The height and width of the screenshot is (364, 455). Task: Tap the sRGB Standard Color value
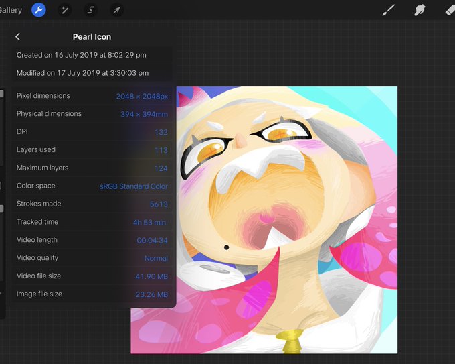click(134, 186)
